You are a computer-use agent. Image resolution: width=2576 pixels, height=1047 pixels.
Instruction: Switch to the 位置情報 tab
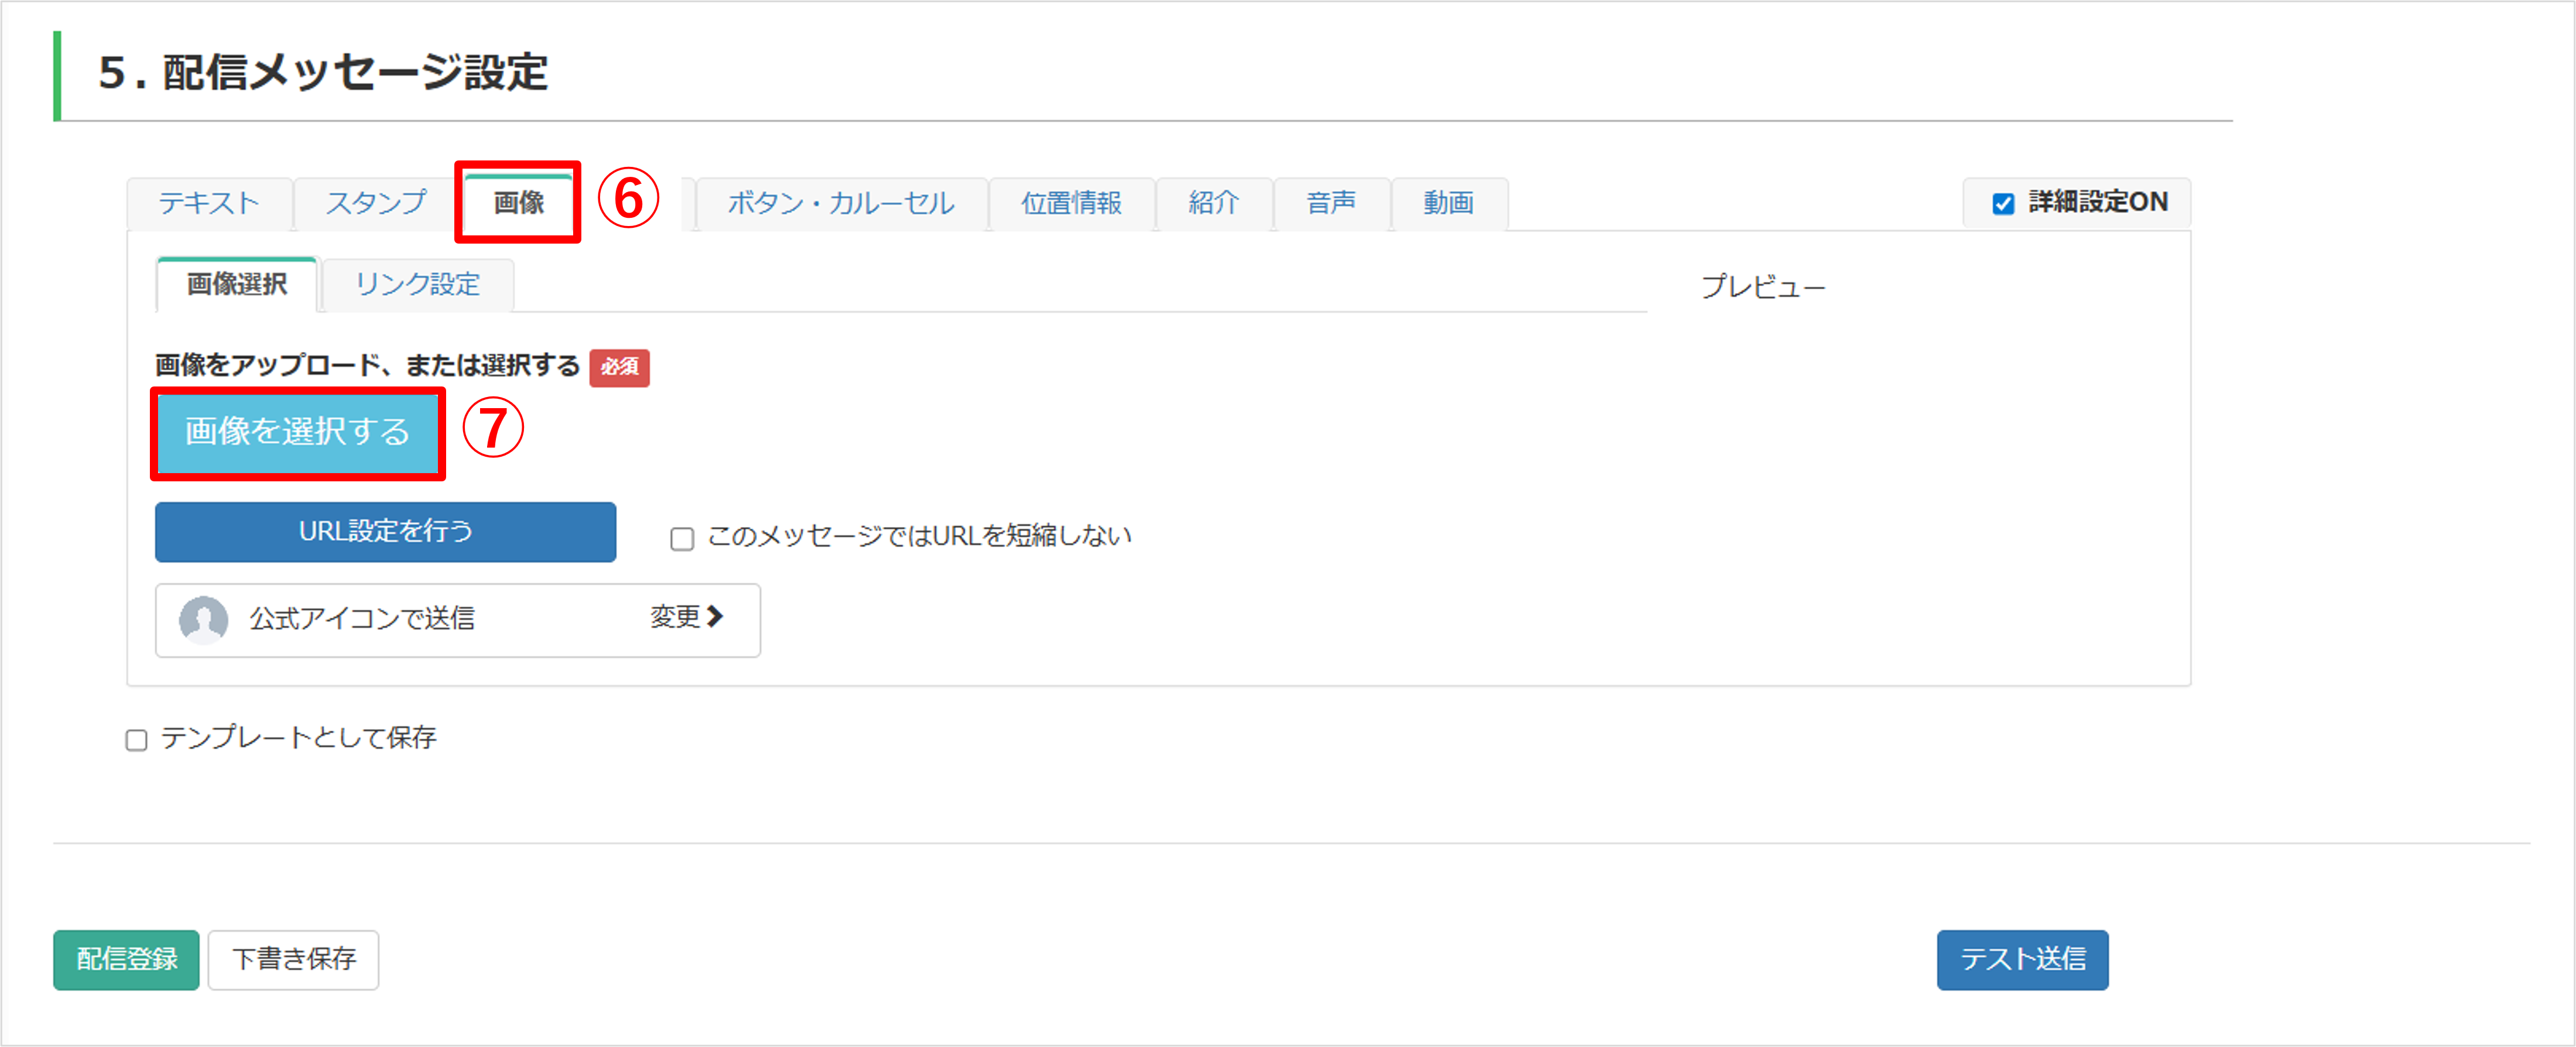[x=1071, y=204]
